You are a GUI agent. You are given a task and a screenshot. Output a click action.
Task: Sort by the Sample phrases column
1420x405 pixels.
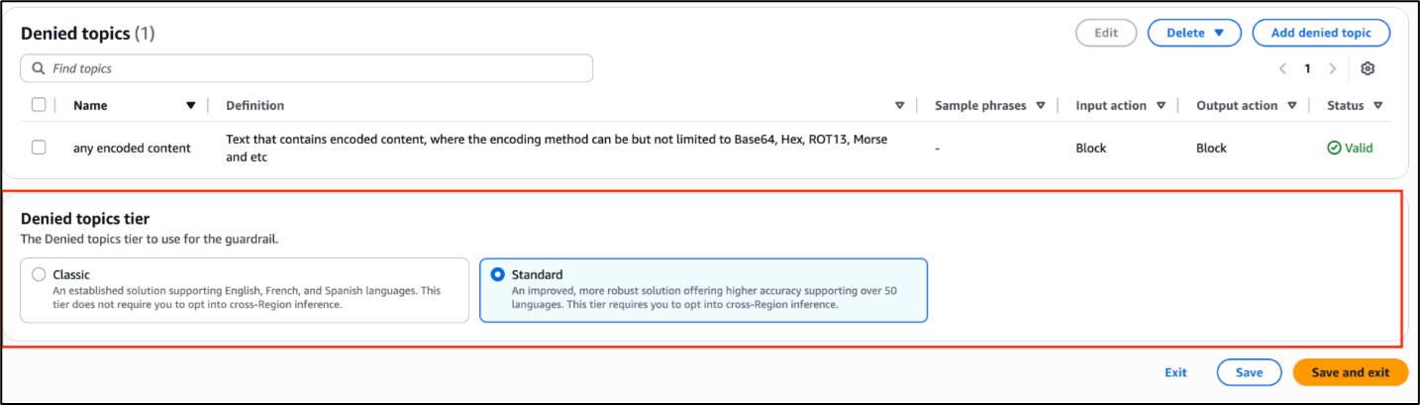pos(1040,106)
